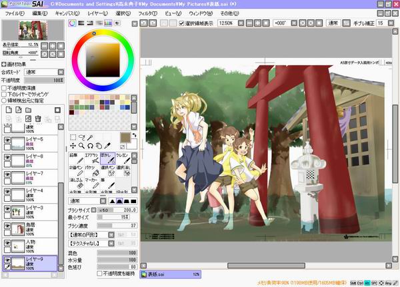
Task: Create a new linework layer
Action: coord(19,110)
